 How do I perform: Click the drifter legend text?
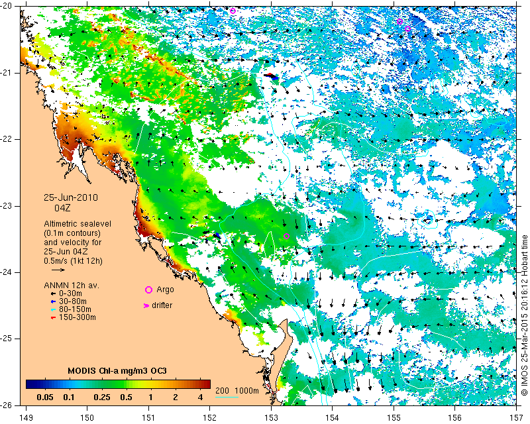coord(162,305)
